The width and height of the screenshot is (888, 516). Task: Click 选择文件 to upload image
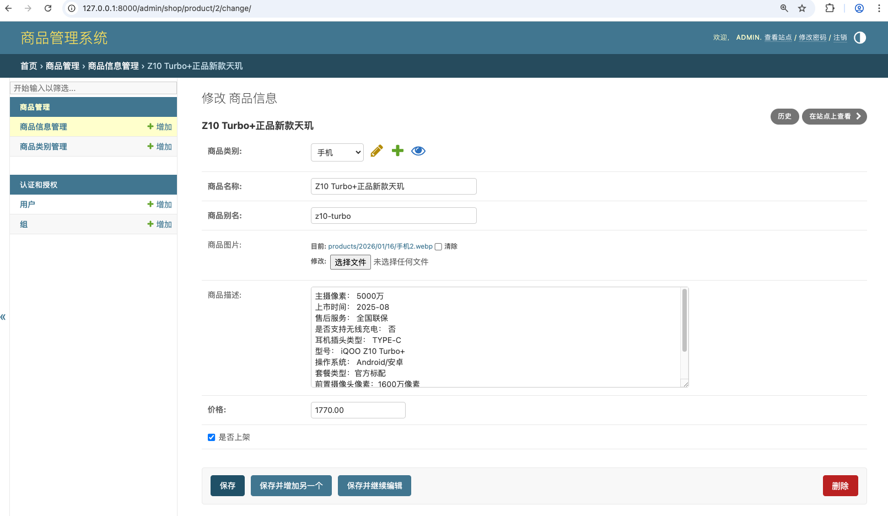click(351, 262)
